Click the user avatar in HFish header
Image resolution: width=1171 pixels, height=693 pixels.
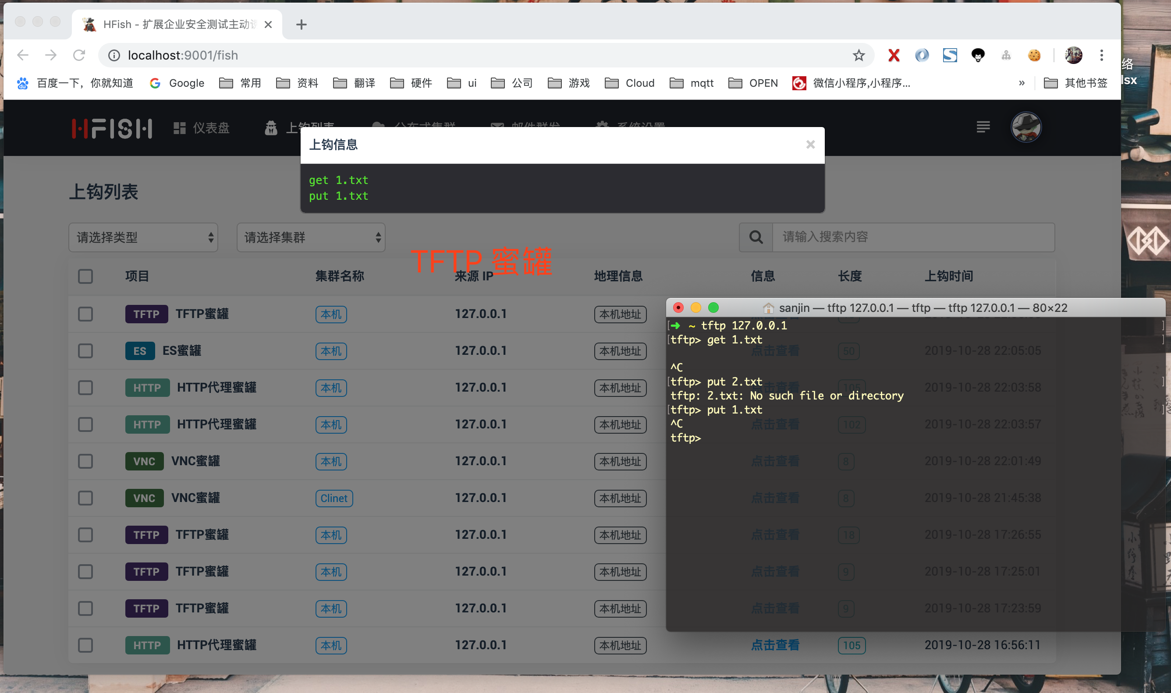tap(1026, 127)
